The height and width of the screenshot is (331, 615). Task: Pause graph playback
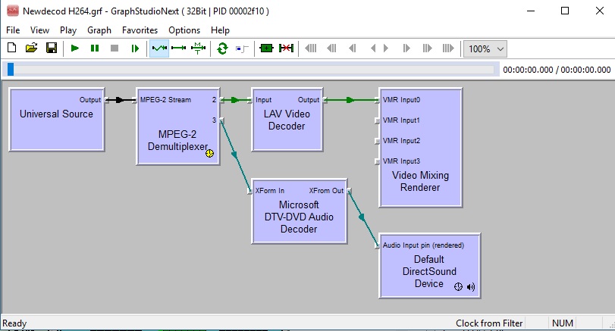(95, 48)
